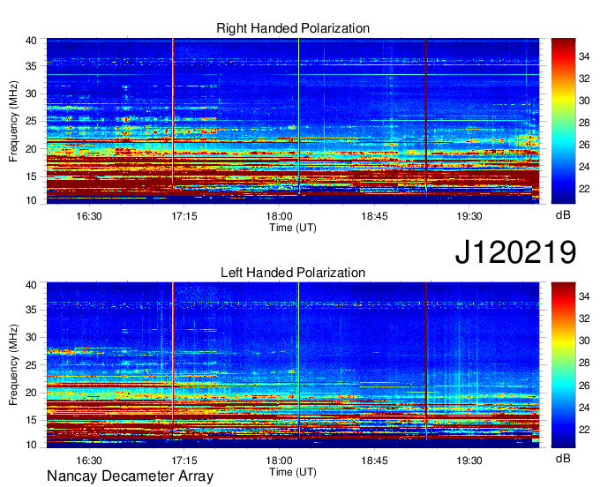Screen dimensions: 600x487
Task: Click the "Frequency (MHz)" label of the top plot
Action: 13,121
